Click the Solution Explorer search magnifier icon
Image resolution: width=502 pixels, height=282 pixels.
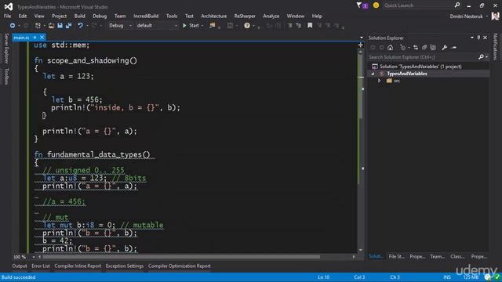(x=481, y=57)
